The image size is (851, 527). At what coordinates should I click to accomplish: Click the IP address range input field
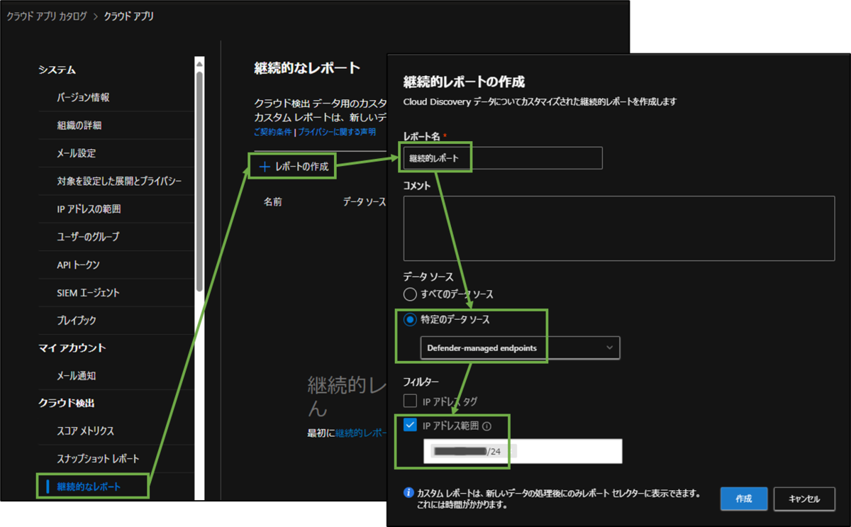tap(523, 451)
